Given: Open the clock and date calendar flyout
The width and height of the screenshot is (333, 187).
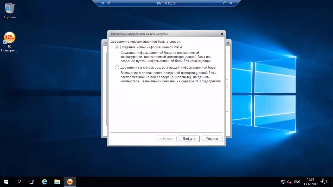Looking at the screenshot, I should coord(310,182).
